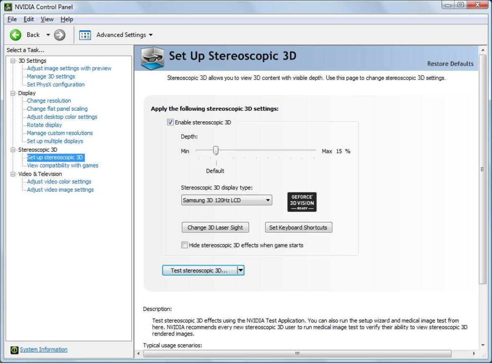Click the green Back arrow icon
This screenshot has height=363, width=492.
(16, 35)
